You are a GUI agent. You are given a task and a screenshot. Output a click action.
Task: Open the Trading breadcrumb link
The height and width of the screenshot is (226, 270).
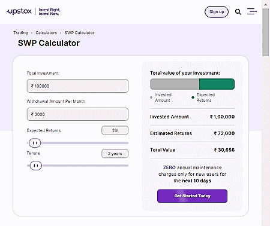pos(20,33)
